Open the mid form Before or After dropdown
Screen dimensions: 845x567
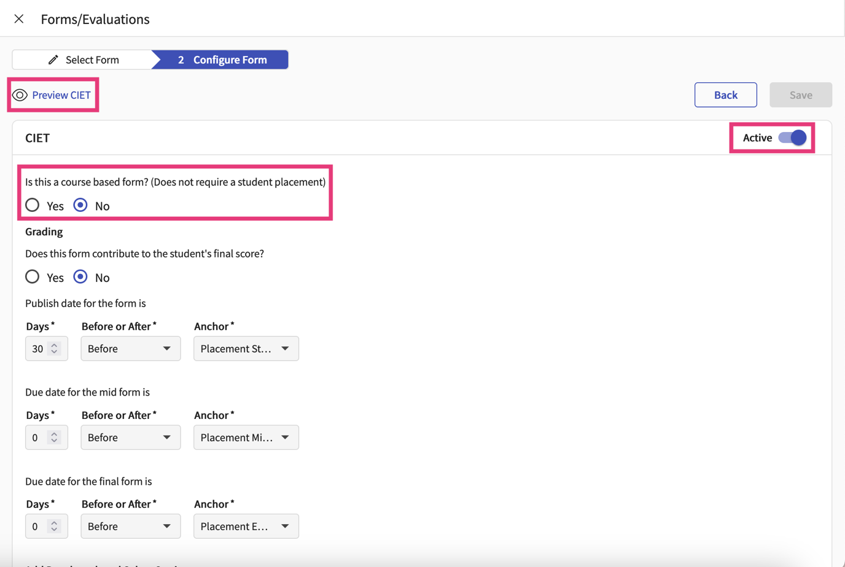pos(130,437)
